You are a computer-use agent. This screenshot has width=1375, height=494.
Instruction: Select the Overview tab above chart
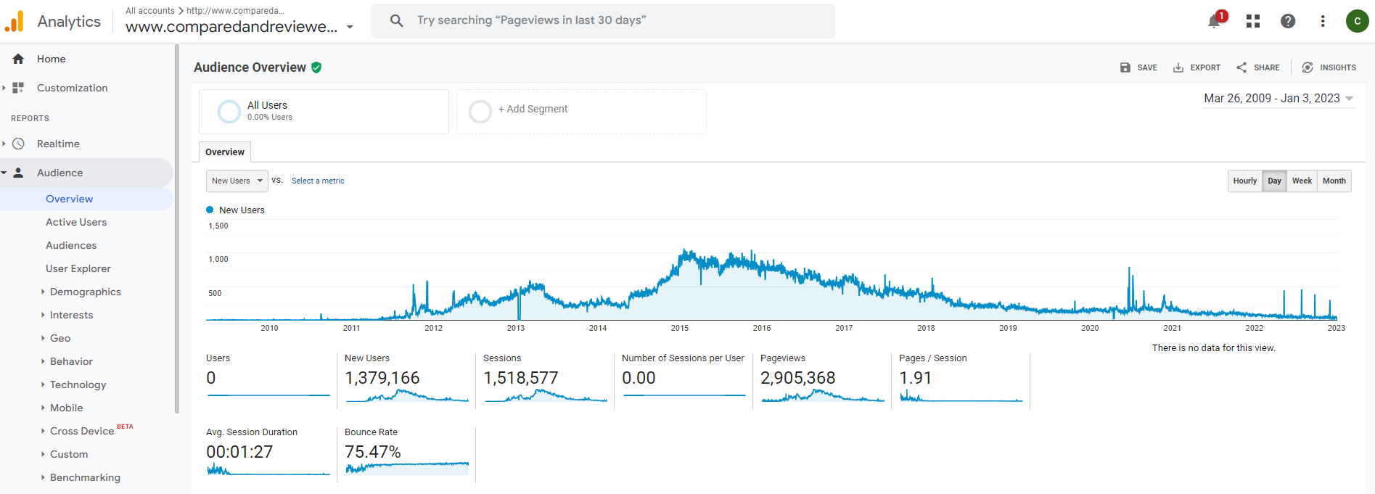[225, 152]
